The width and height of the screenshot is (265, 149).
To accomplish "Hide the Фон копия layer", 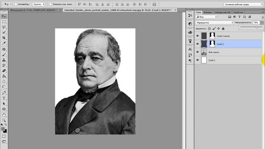I will tap(198, 52).
